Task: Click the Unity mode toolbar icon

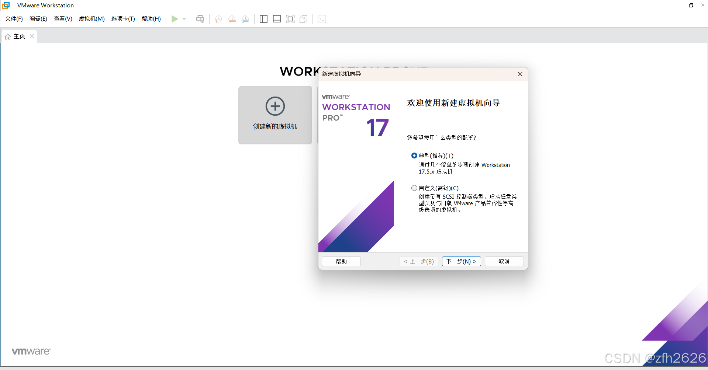Action: pos(304,19)
